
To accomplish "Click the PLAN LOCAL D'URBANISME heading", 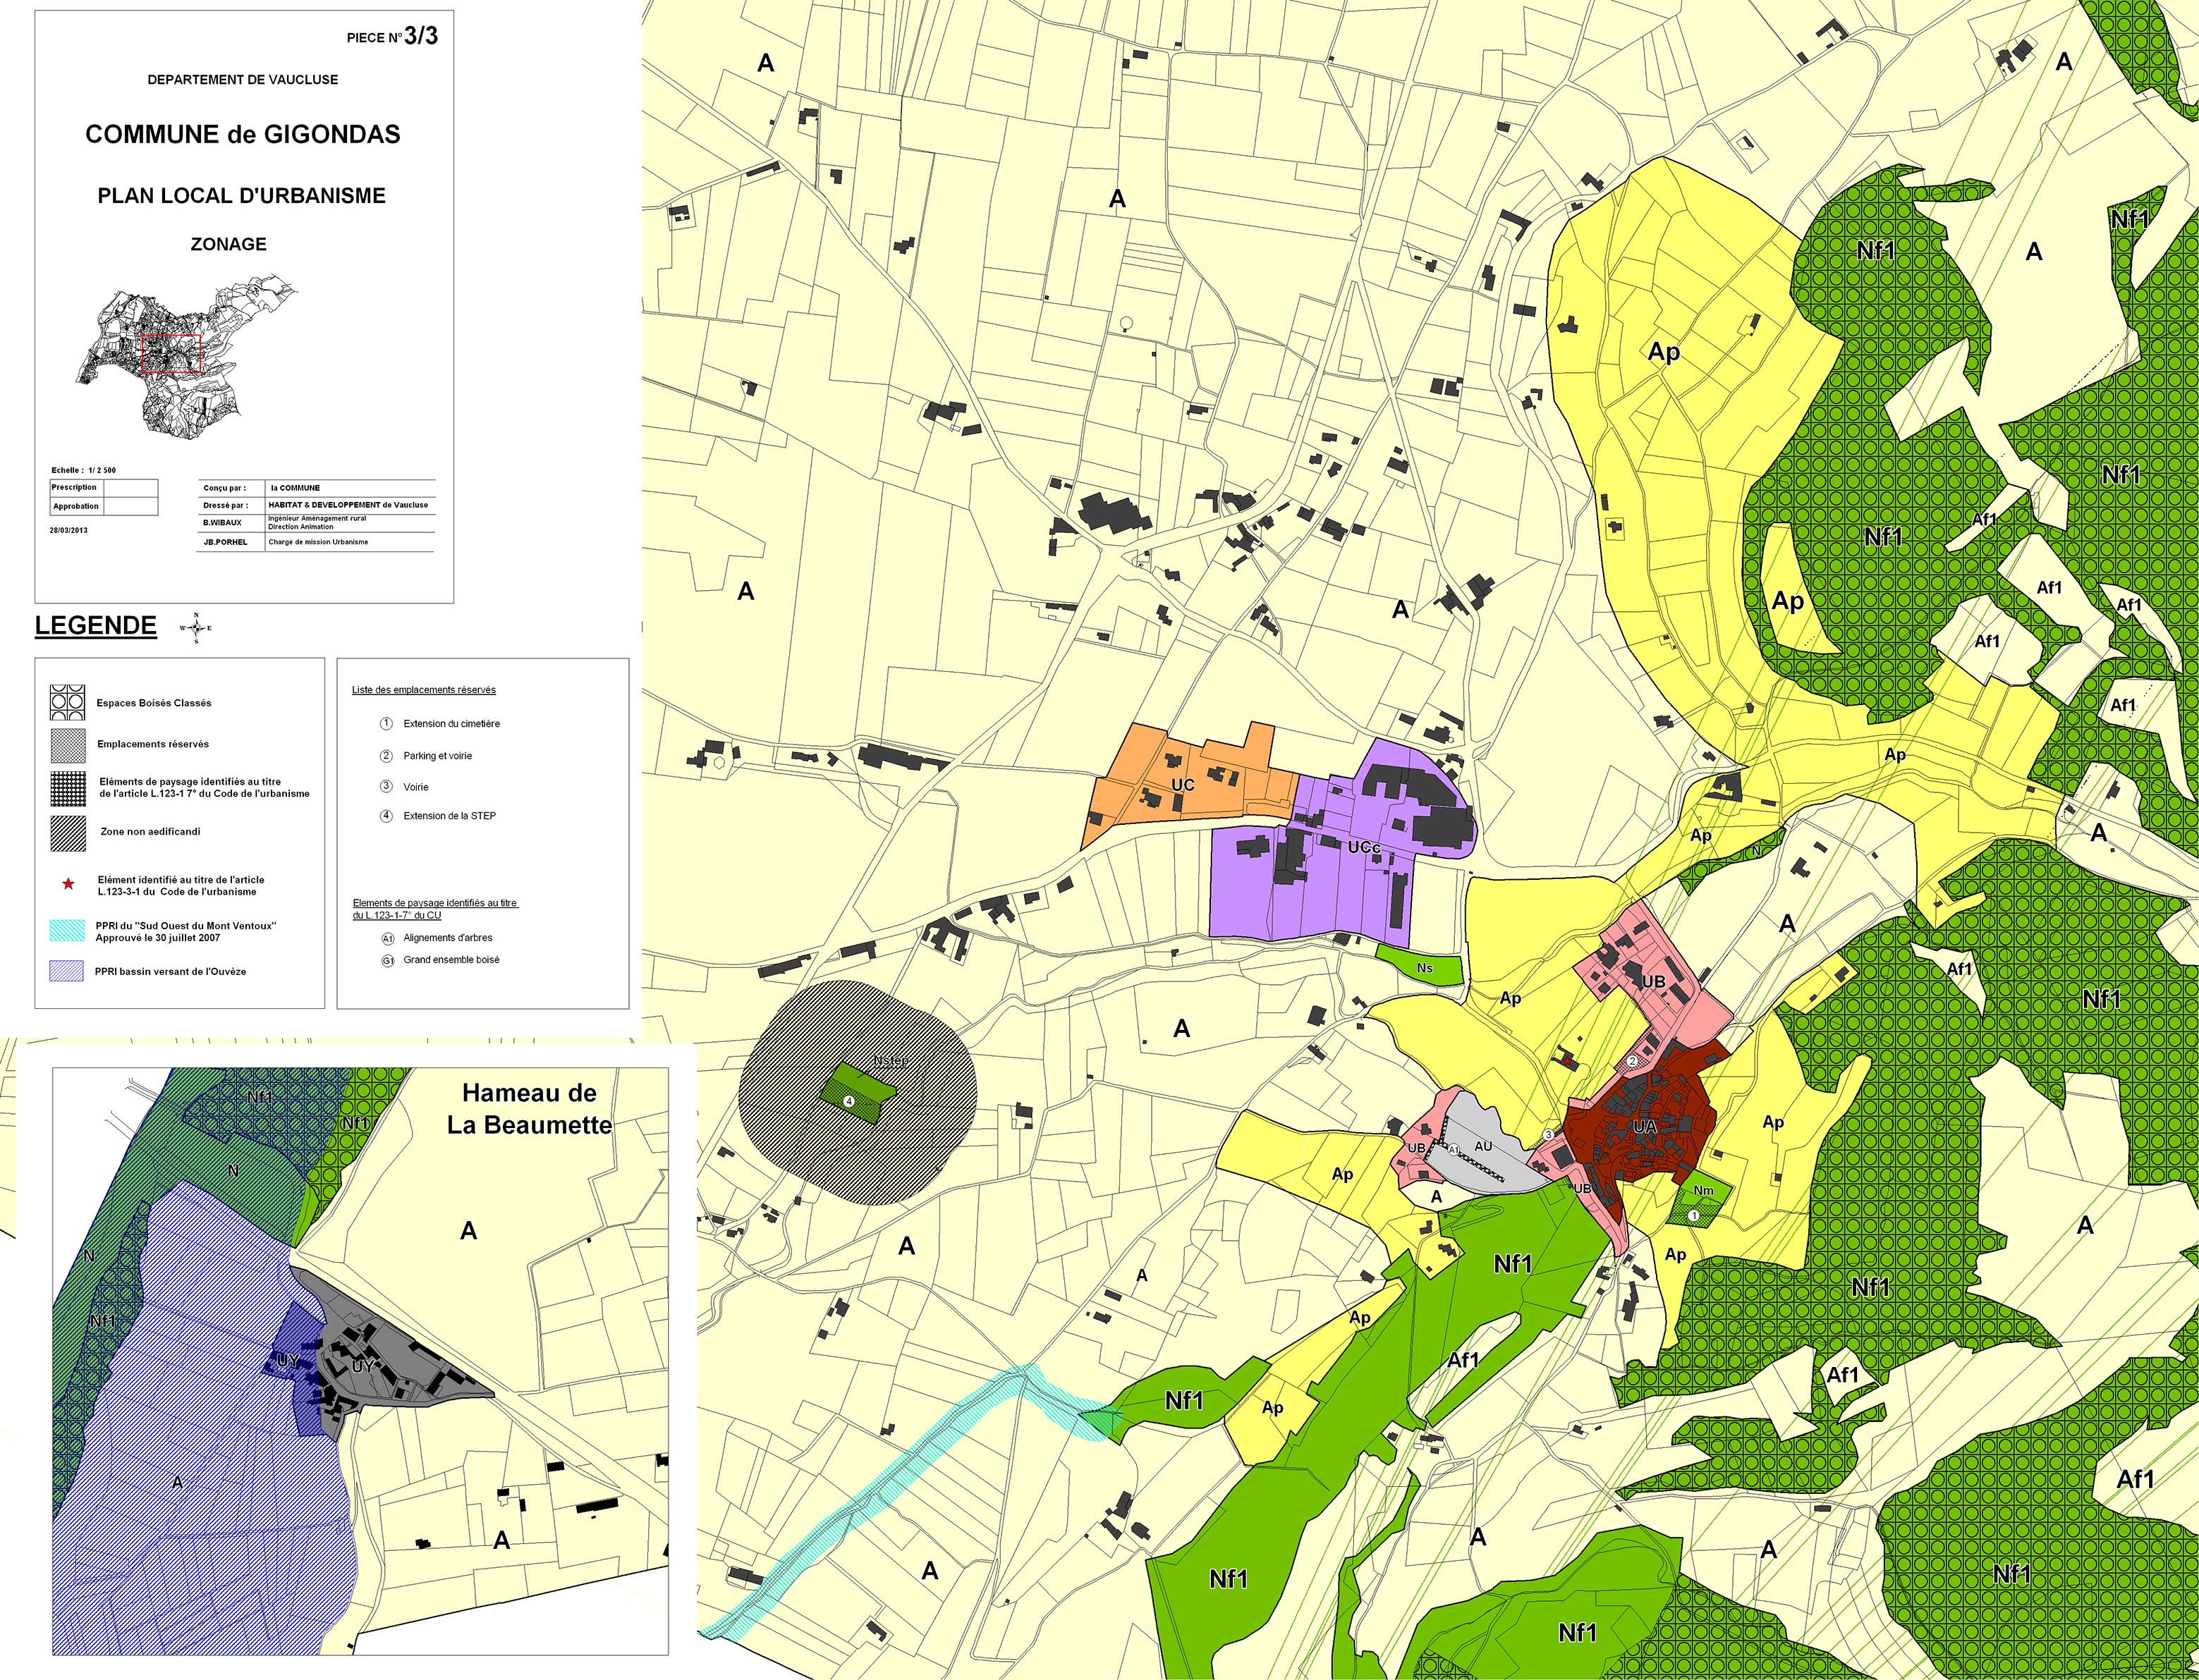I will [x=241, y=196].
